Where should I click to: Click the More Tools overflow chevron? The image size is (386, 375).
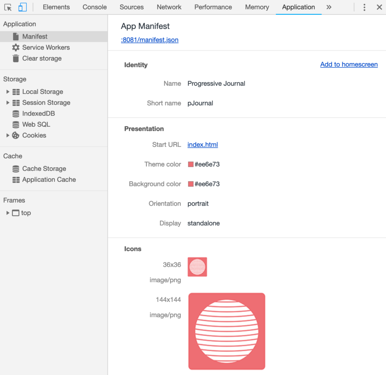pos(328,7)
